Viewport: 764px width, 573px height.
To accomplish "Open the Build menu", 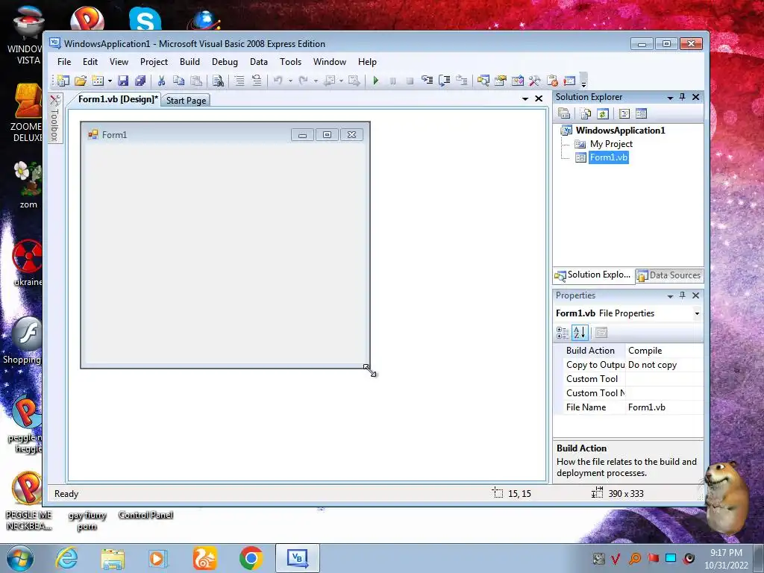I will (190, 62).
